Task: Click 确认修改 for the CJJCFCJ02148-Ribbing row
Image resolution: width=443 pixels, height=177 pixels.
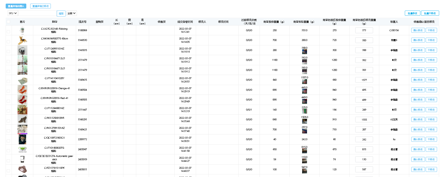Action: click(x=418, y=30)
